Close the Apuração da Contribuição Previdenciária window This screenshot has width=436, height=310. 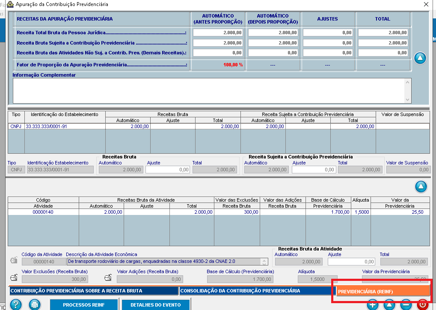pos(426,4)
